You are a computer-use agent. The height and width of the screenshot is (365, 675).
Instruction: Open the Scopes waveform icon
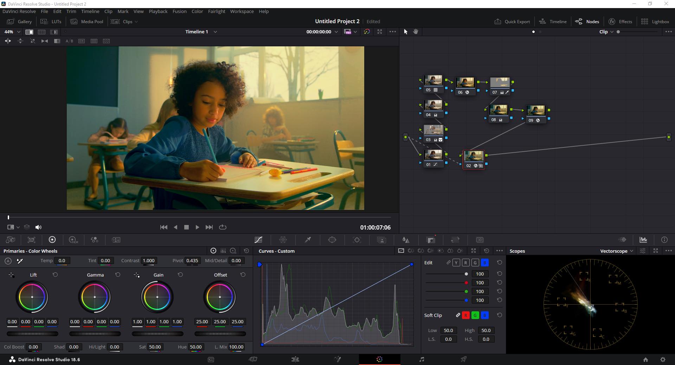point(643,240)
